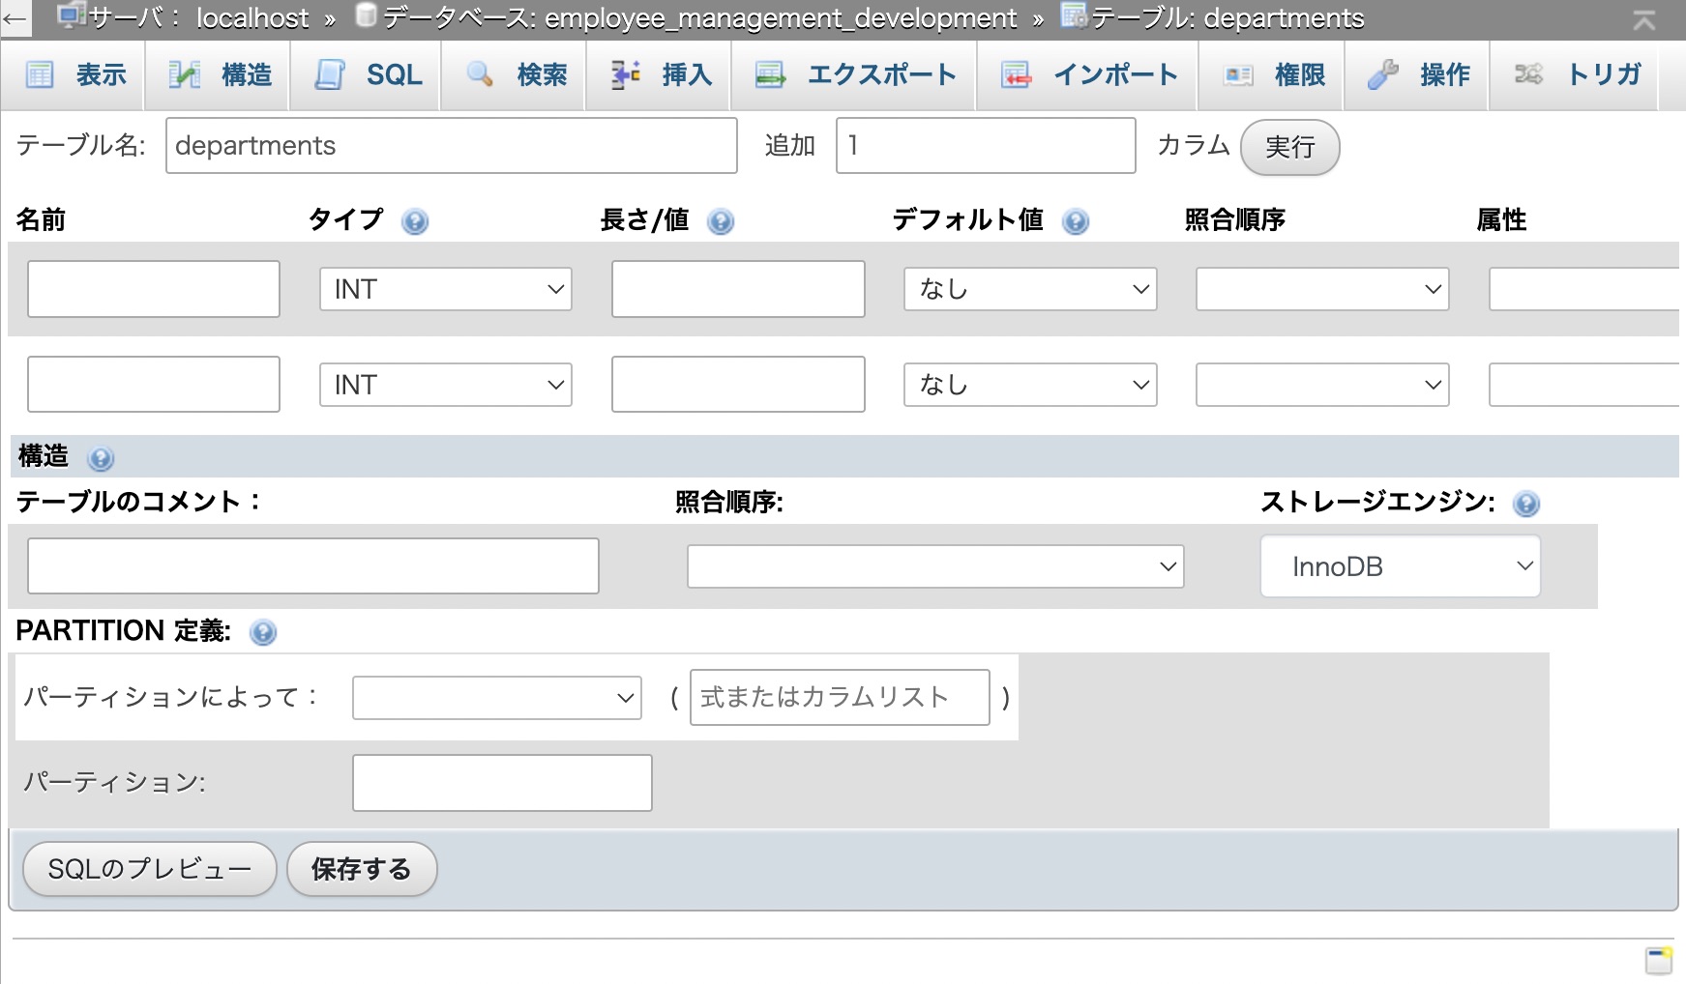Open the first row INT type dropdown
1686x984 pixels.
click(x=445, y=289)
